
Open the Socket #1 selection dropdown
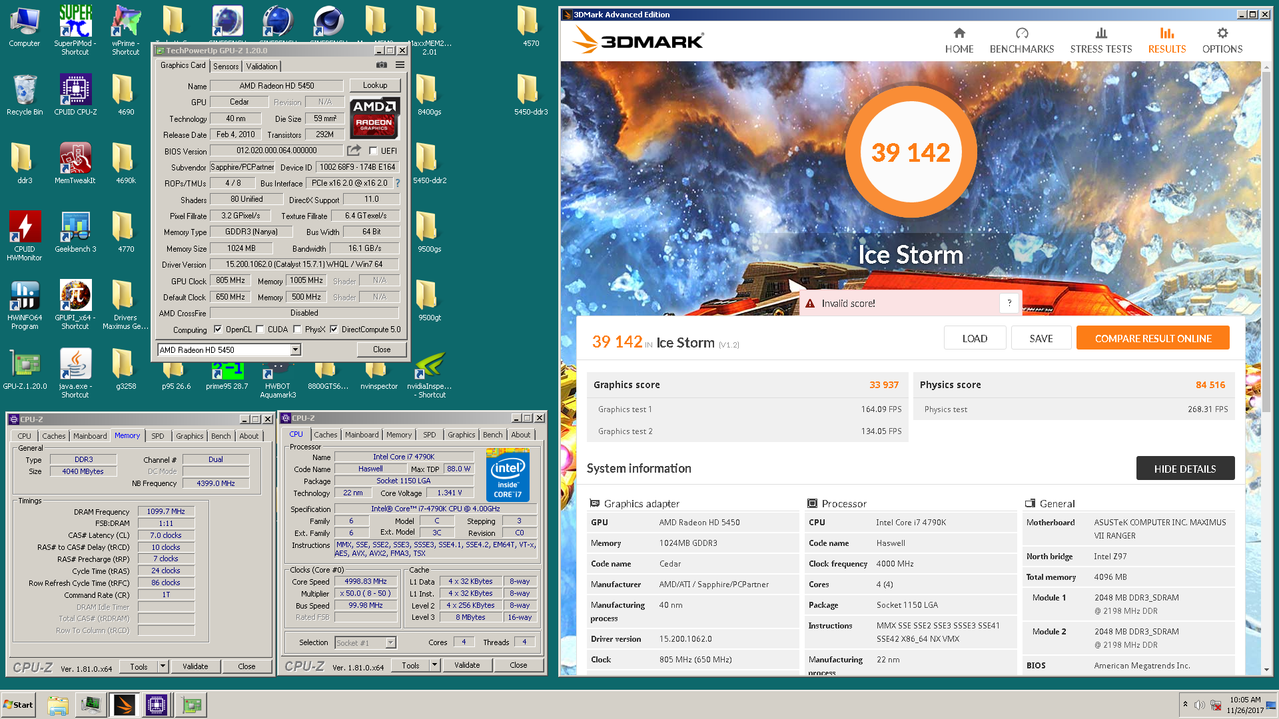tap(391, 642)
